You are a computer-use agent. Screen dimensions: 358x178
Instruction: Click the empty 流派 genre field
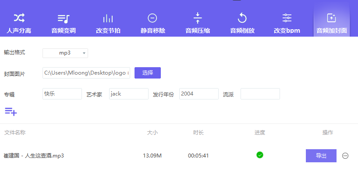point(260,94)
